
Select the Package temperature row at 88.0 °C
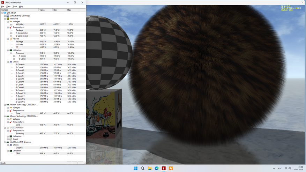point(43,30)
